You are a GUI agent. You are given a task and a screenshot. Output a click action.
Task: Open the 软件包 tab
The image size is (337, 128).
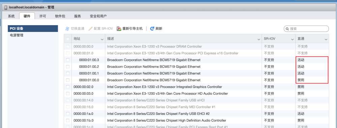coord(60,16)
